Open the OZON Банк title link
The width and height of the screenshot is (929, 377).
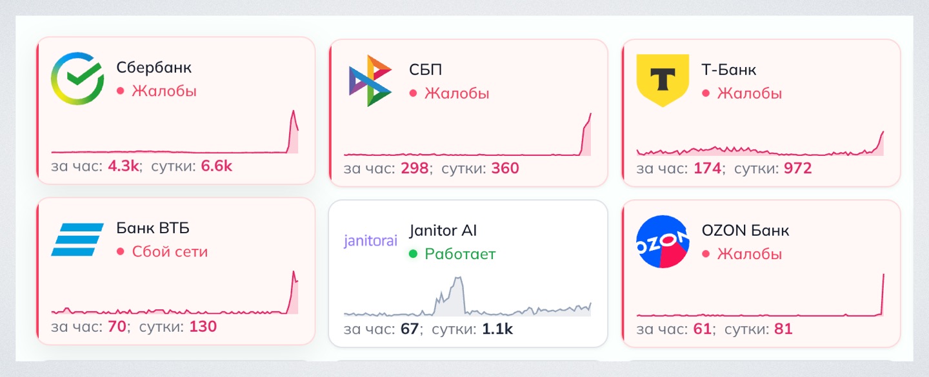tap(745, 231)
